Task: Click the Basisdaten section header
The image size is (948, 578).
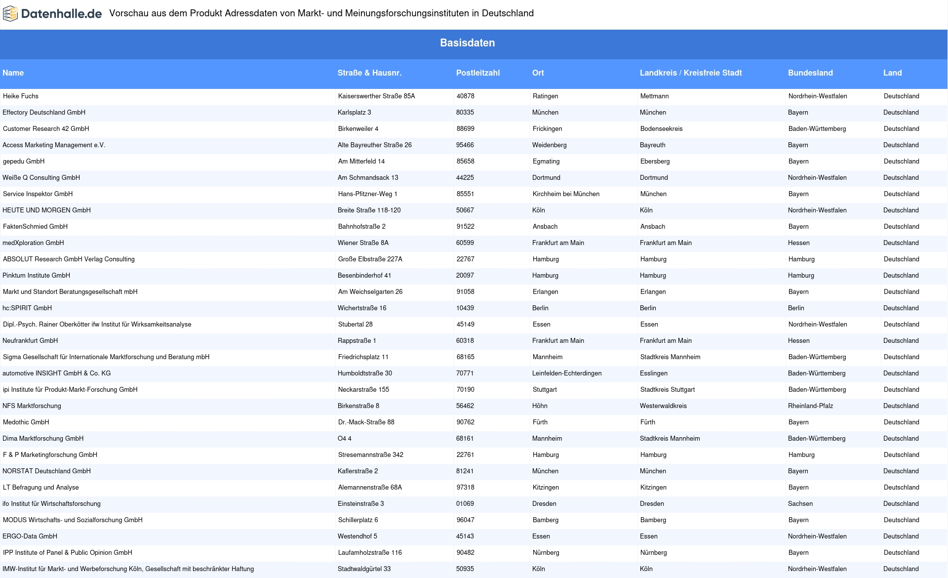Action: 467,43
